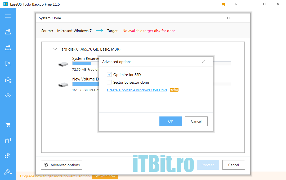Uncheck Optimize for SSD option
Image resolution: width=286 pixels, height=180 pixels.
click(109, 75)
